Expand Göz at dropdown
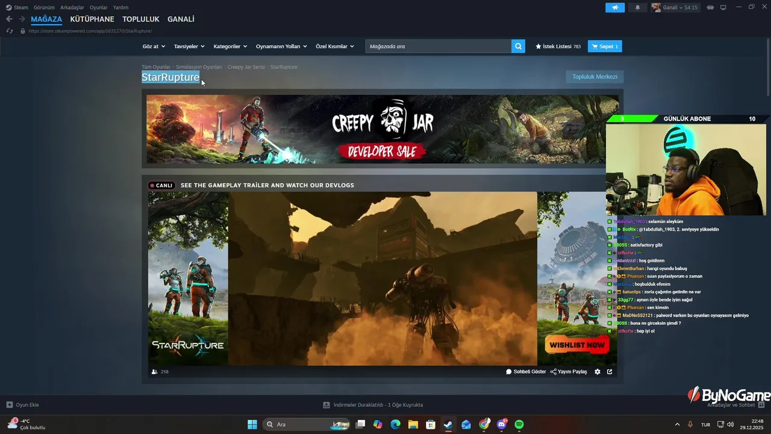The image size is (771, 434). click(x=154, y=46)
